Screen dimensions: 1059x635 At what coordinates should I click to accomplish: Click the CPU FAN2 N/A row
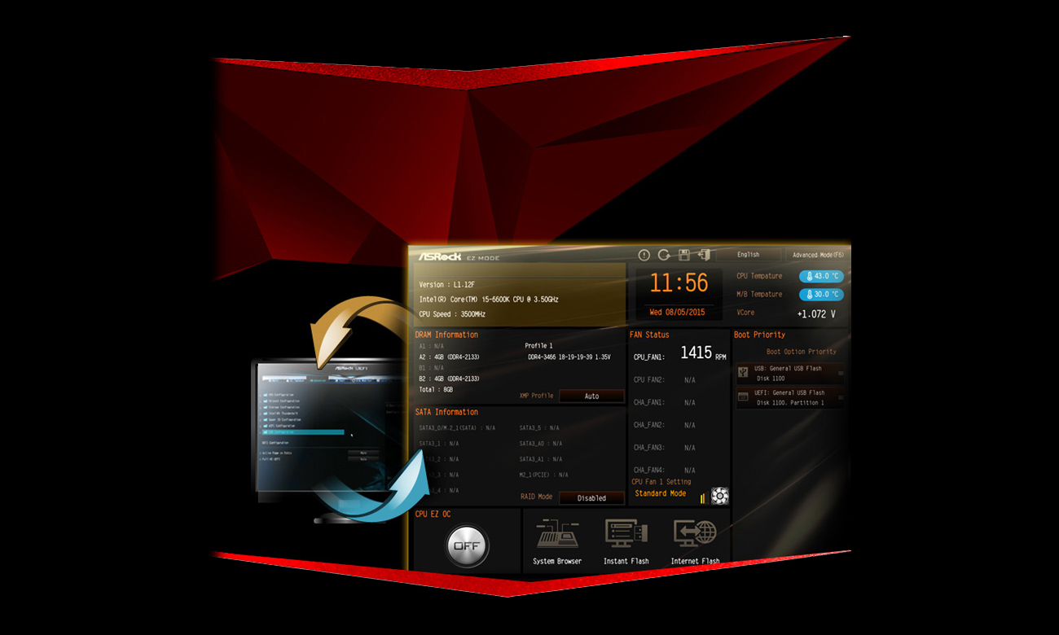665,380
